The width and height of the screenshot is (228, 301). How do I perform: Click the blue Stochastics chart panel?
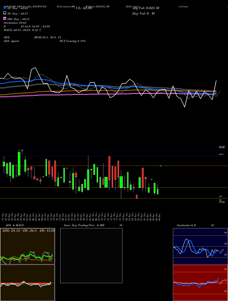point(200,246)
